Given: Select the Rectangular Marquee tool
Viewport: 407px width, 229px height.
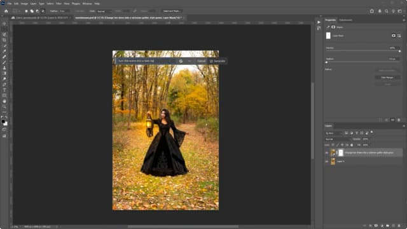Looking at the screenshot, I should [x=4, y=29].
